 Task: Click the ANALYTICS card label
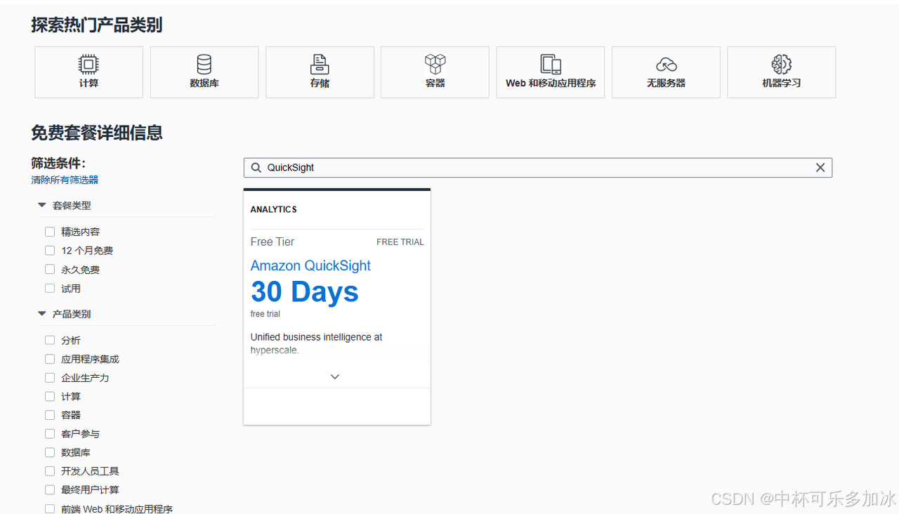point(274,209)
